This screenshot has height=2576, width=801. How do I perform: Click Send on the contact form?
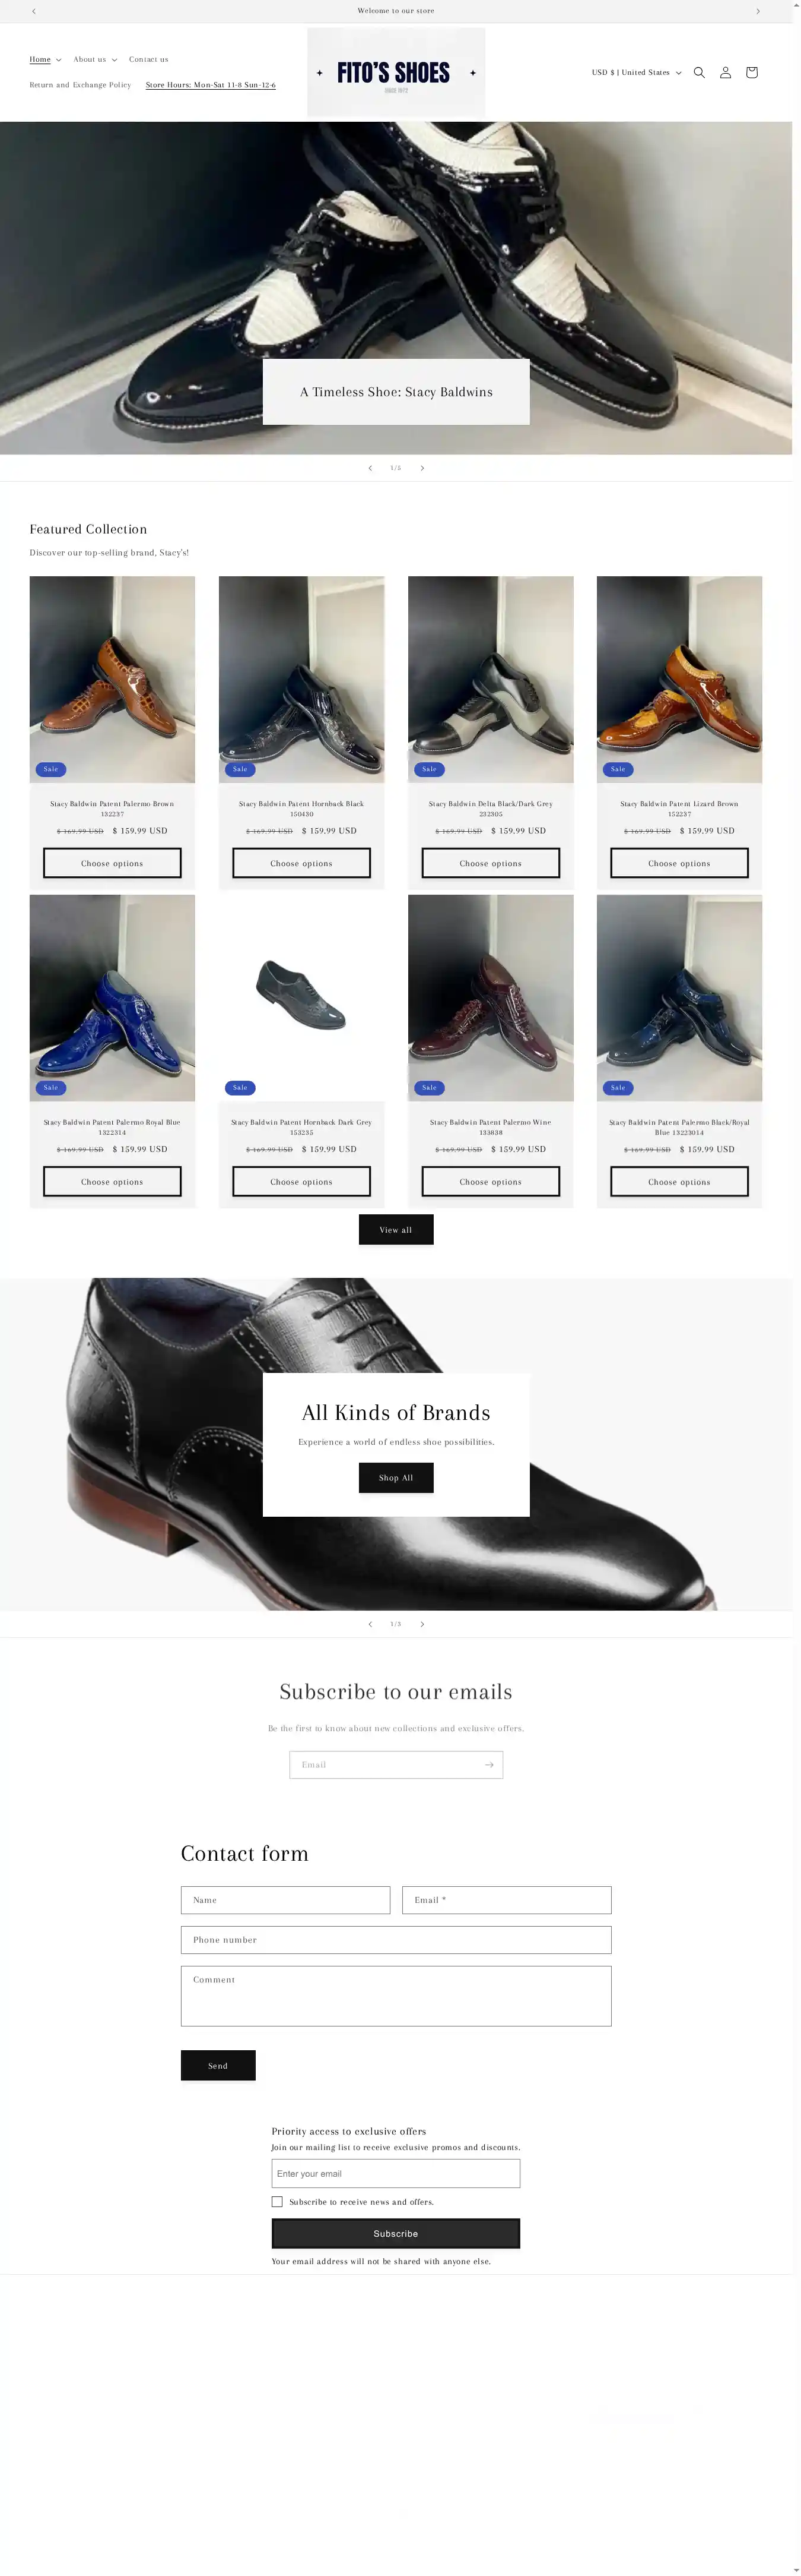(x=218, y=2066)
